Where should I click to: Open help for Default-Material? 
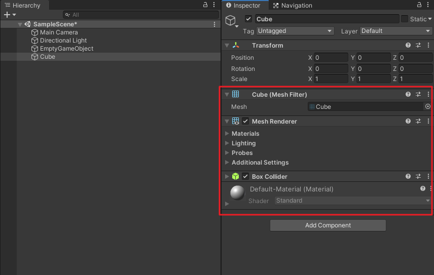(x=423, y=188)
